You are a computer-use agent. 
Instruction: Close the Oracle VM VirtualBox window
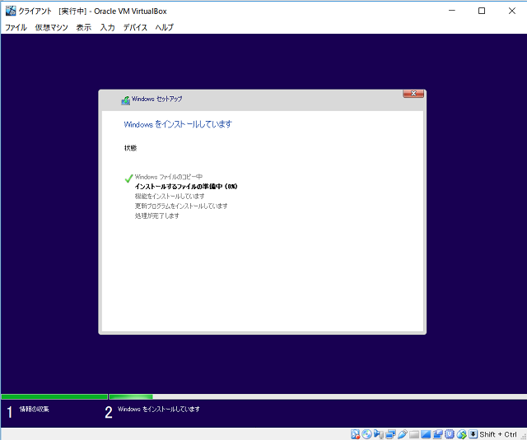coord(512,11)
